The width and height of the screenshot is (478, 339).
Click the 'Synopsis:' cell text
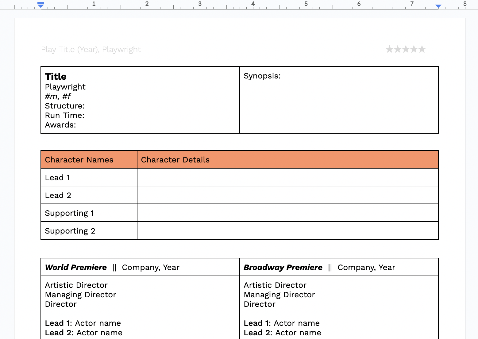[262, 76]
